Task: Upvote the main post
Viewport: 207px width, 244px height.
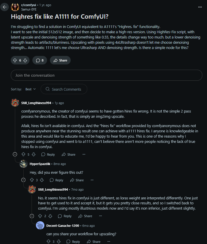Action: (15, 60)
